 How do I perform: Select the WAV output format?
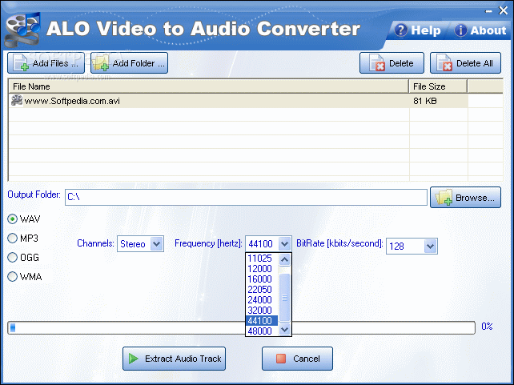(x=23, y=219)
